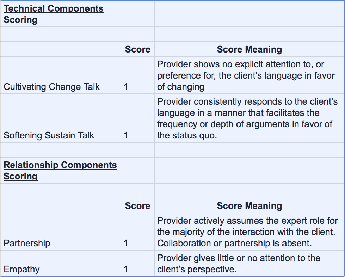Click Score Meaning header in the Technical section
The height and width of the screenshot is (277, 345).
(x=249, y=50)
